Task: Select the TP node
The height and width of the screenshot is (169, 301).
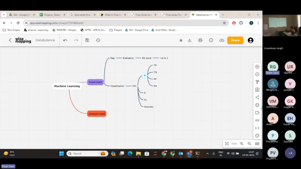Action: [155, 65]
